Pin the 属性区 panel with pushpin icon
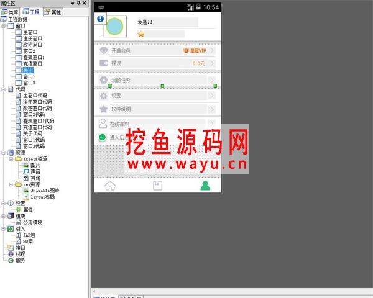 (x=79, y=3)
